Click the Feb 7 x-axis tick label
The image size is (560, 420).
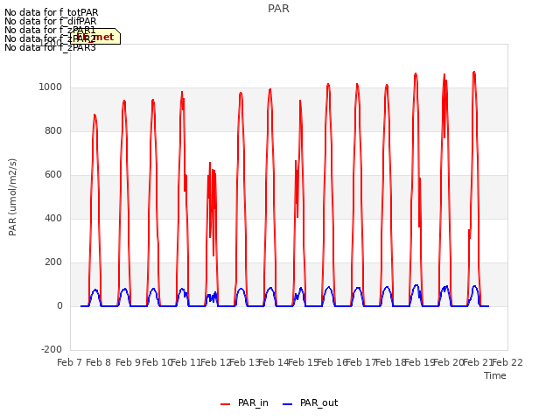70,362
